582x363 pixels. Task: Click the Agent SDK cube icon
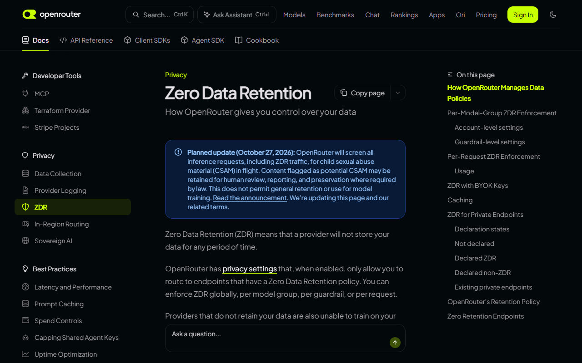pos(185,40)
